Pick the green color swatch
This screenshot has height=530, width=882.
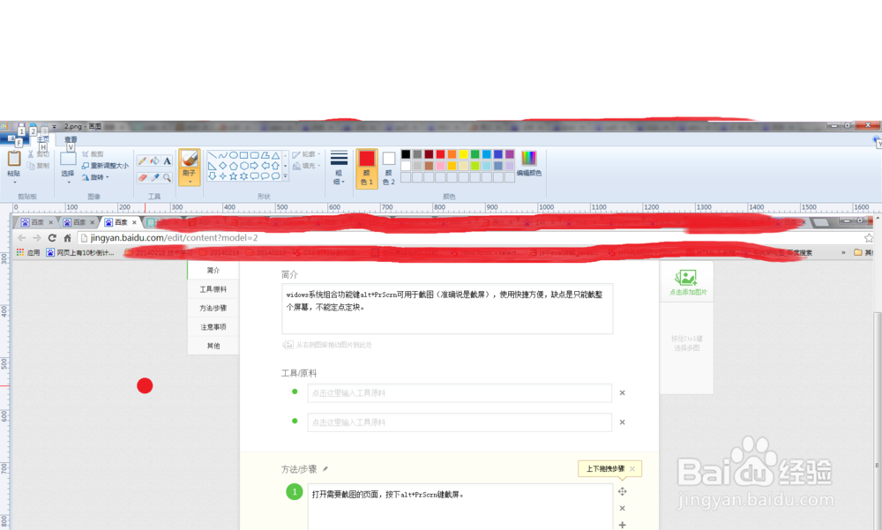coord(475,154)
